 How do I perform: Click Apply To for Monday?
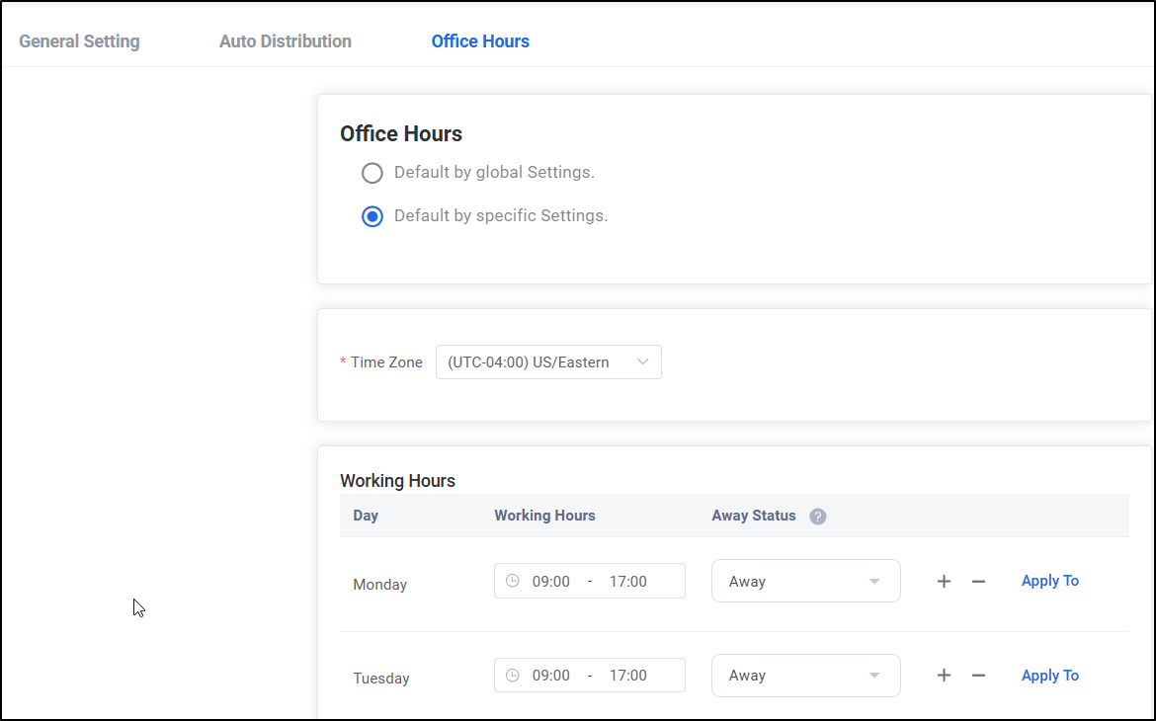click(x=1050, y=580)
